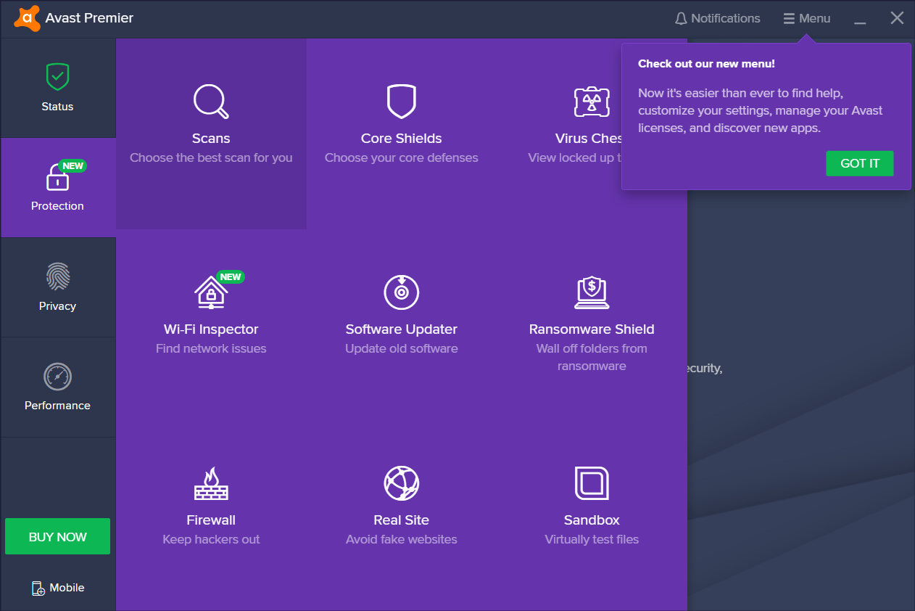Select the Ransomware Shield laptop icon
The image size is (915, 611).
(x=592, y=292)
